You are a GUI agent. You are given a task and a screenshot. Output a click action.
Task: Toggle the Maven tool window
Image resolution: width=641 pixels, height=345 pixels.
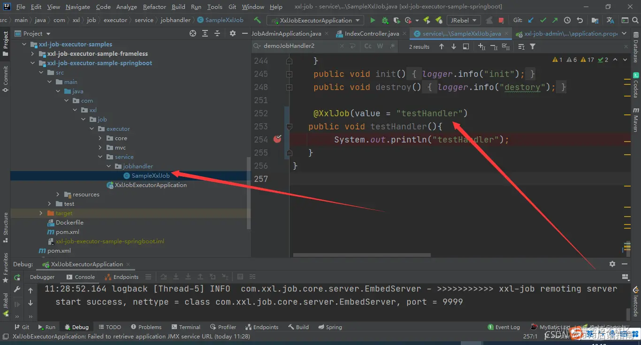click(636, 120)
